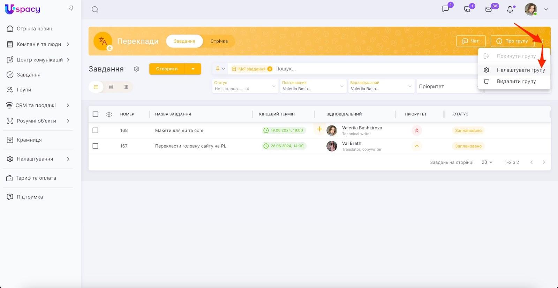Click the plus icon in task 168 row
This screenshot has width=558, height=288.
(319, 129)
